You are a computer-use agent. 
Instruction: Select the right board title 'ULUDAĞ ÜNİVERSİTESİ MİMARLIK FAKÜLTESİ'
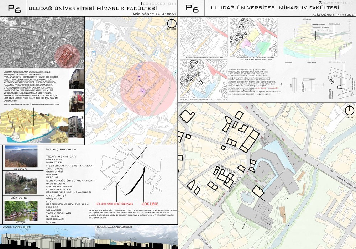click(275, 8)
